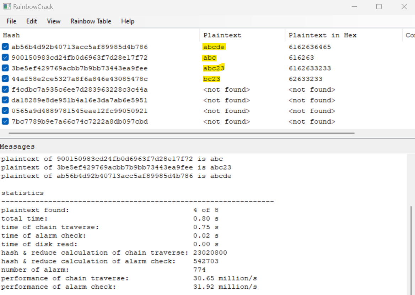Click the plaintext cell 'abc23'
Image resolution: width=415 pixels, height=295 pixels.
click(x=214, y=68)
